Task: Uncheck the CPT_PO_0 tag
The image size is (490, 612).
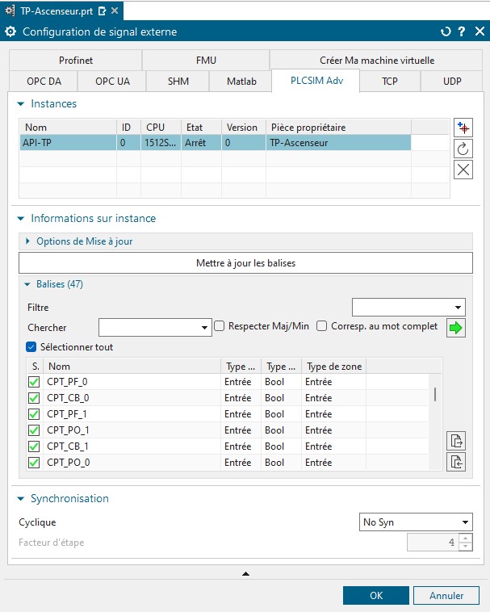Action: click(x=34, y=463)
